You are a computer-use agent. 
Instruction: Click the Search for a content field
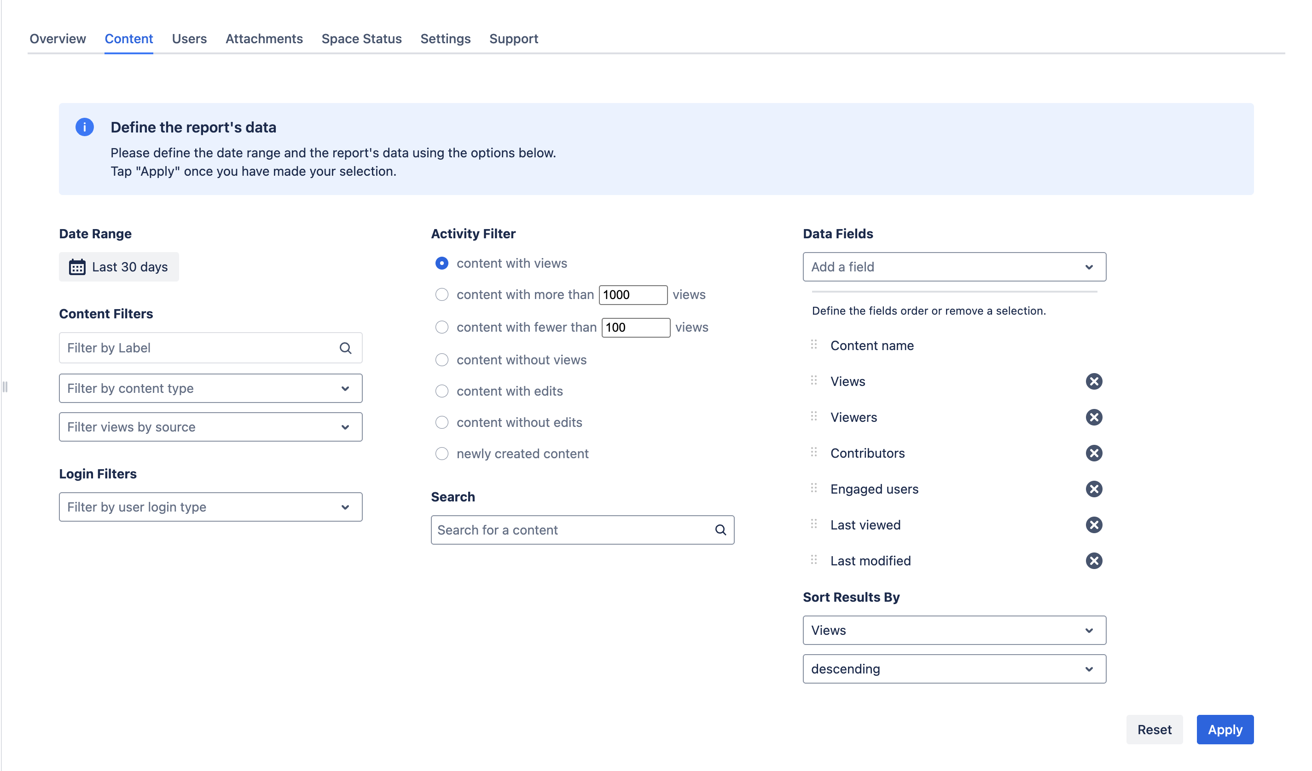click(x=573, y=530)
